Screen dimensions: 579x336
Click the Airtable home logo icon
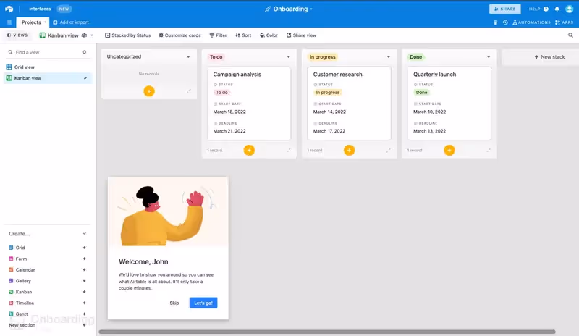[9, 9]
